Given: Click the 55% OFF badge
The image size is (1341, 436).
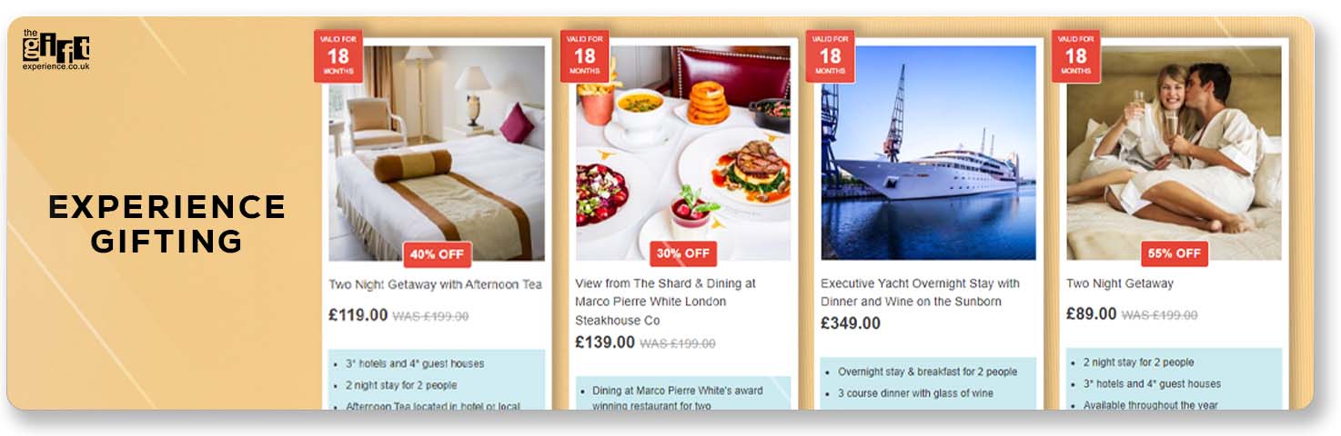Looking at the screenshot, I should pos(1175,253).
